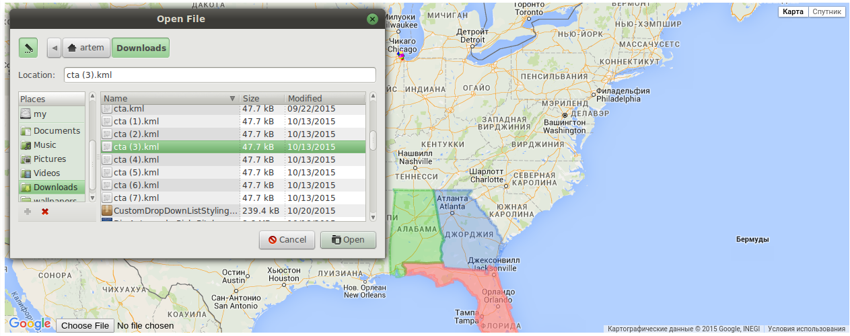Remove bookmark with the red X icon

point(45,212)
